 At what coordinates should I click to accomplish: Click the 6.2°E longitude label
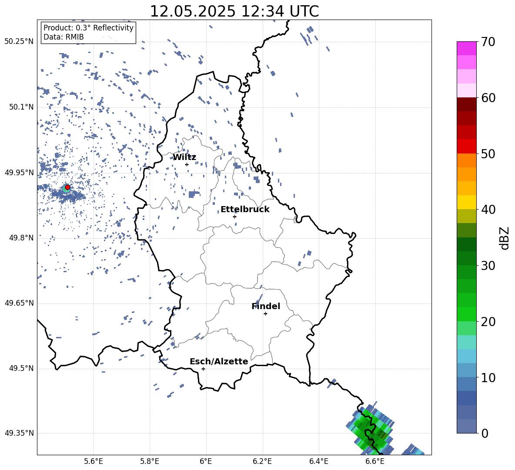point(262,461)
